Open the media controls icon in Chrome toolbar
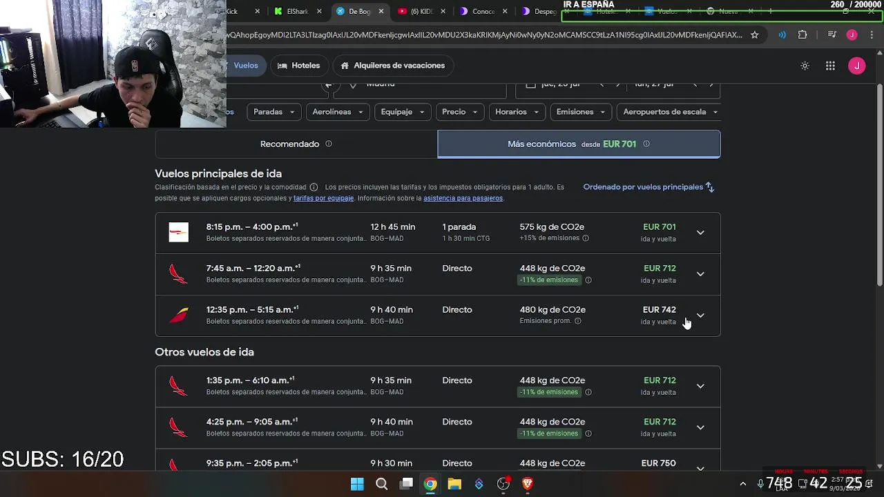Viewport: 884px width, 497px height. tap(832, 35)
